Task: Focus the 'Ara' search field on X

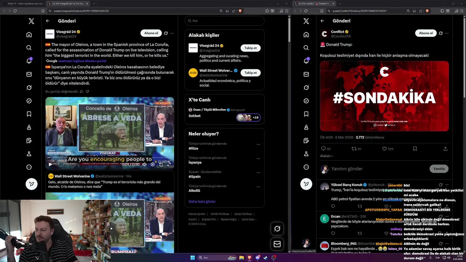Action: click(x=224, y=21)
